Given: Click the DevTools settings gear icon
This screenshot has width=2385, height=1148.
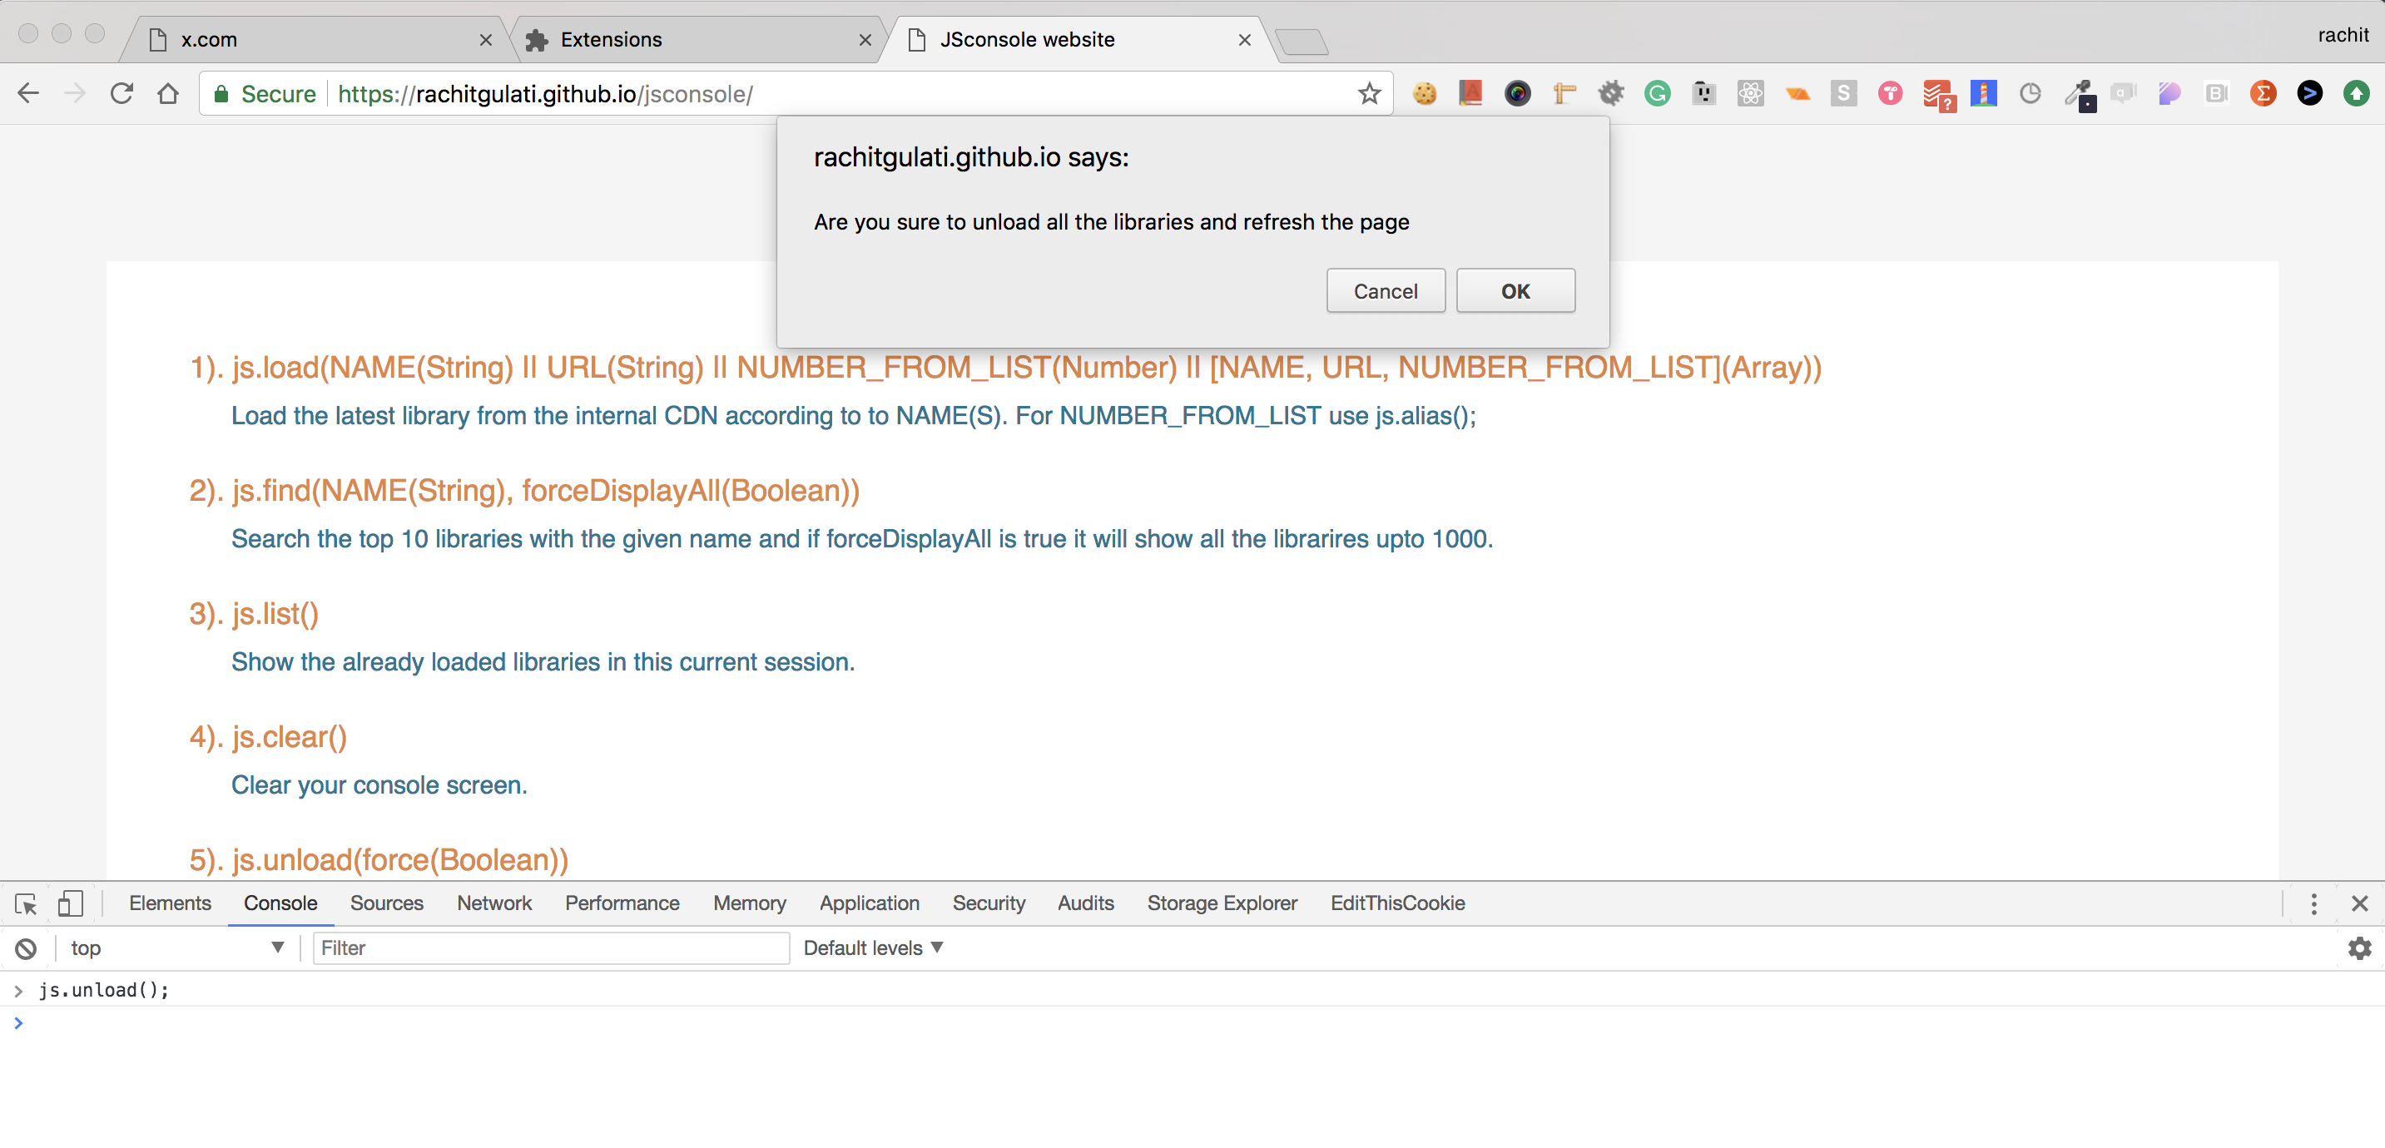Looking at the screenshot, I should 2359,948.
